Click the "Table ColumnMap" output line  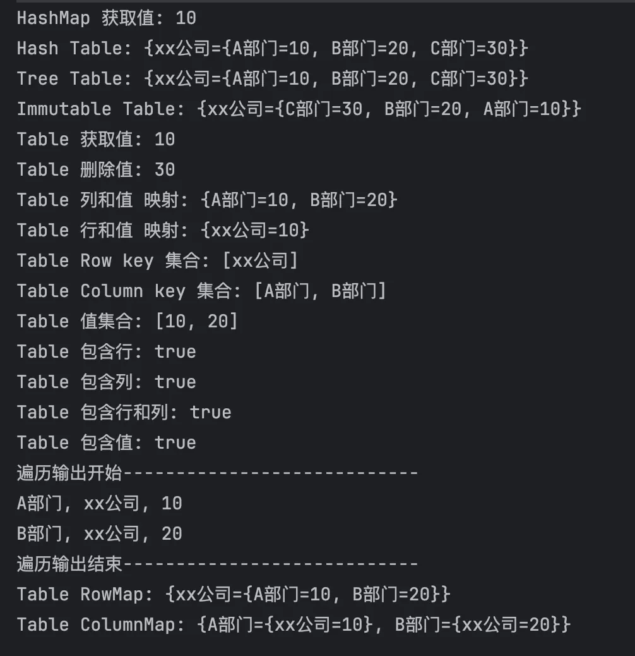pos(294,625)
